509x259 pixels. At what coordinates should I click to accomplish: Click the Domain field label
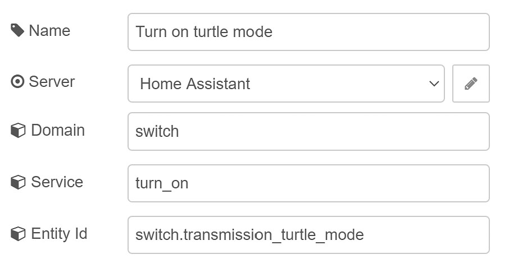coord(58,130)
